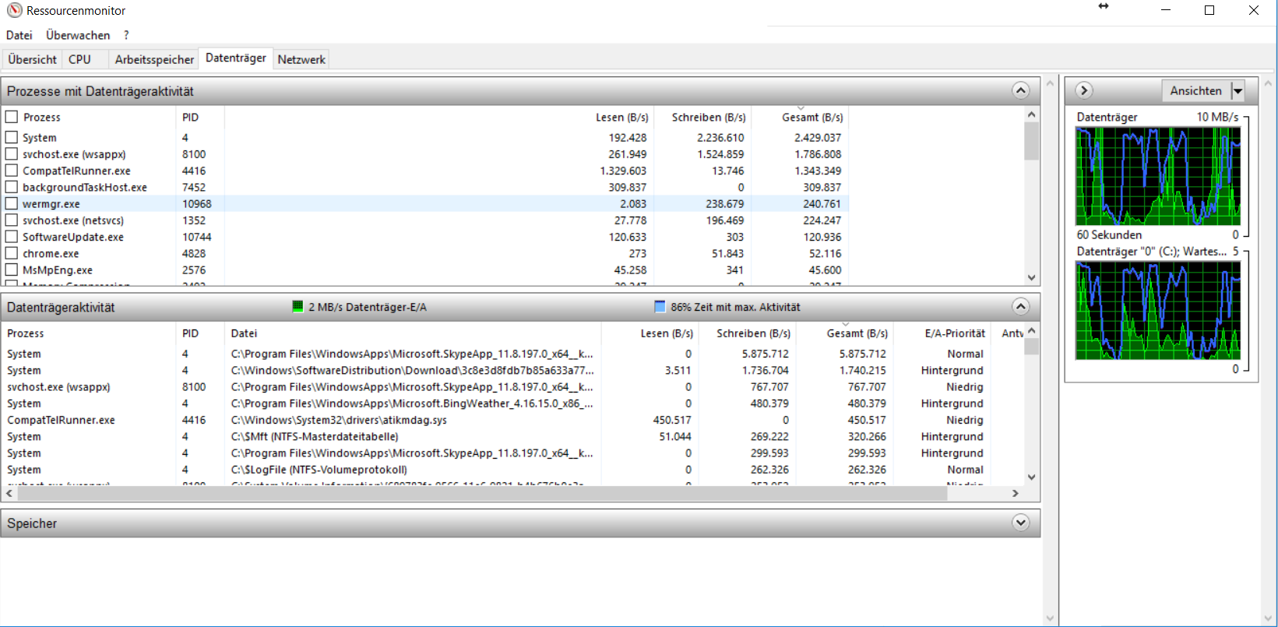Click scroll-up arrow of main pane scrollbar
The height and width of the screenshot is (627, 1278).
pos(1050,83)
